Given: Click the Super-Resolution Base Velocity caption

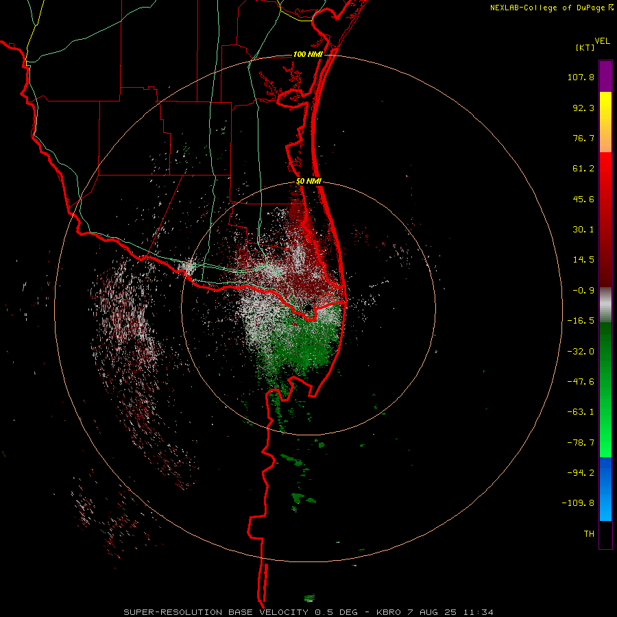Looking at the screenshot, I should pyautogui.click(x=308, y=612).
